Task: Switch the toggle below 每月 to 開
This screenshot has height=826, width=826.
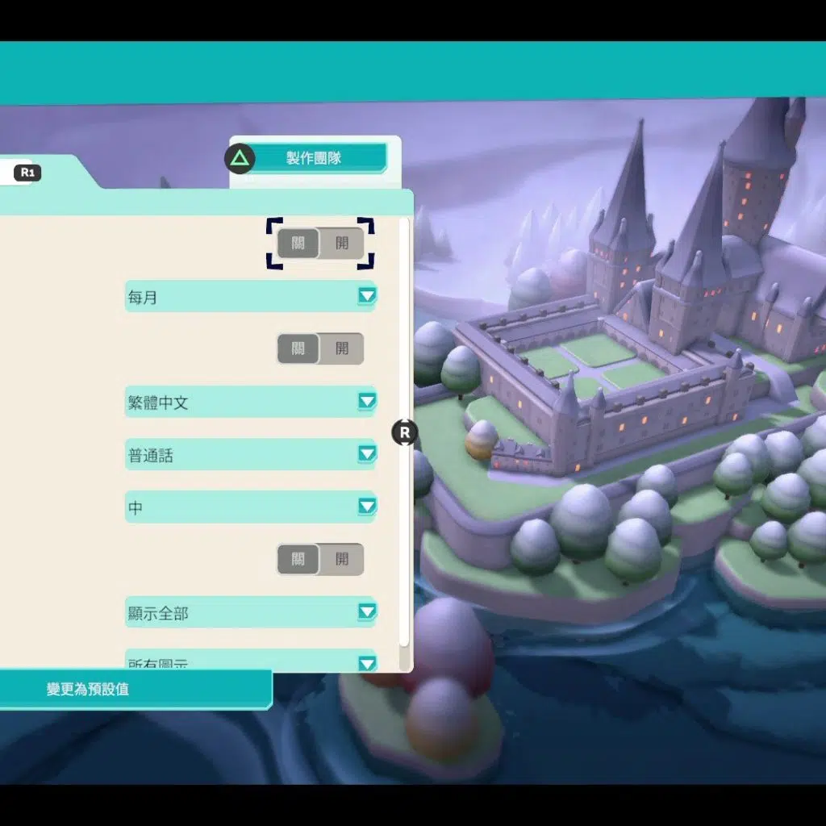Action: point(342,348)
